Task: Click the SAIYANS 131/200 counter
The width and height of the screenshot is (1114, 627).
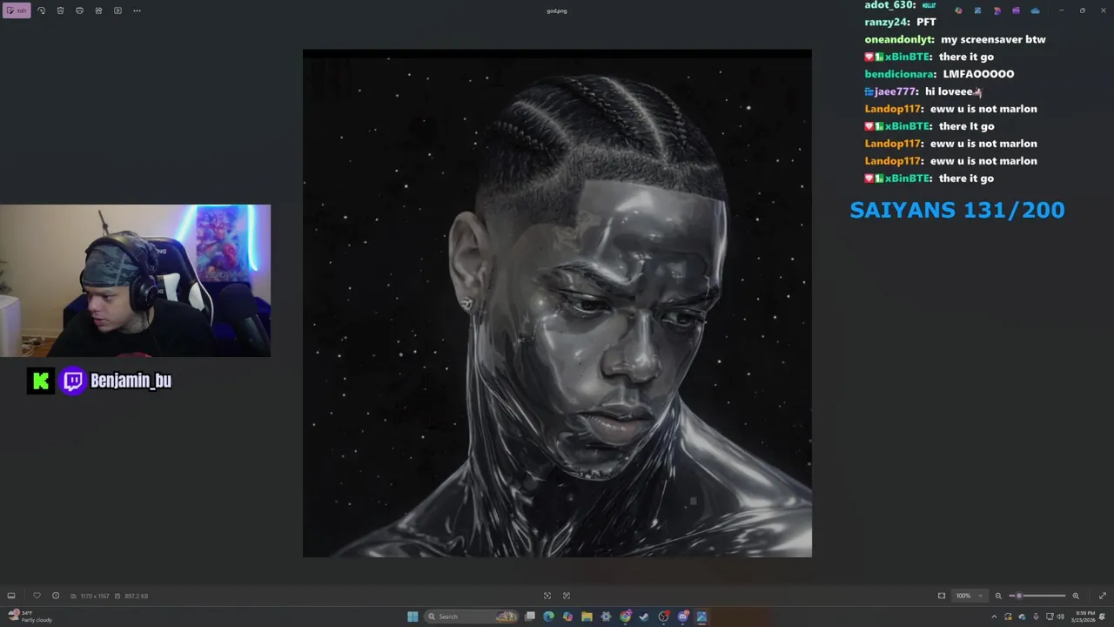Action: click(x=957, y=210)
